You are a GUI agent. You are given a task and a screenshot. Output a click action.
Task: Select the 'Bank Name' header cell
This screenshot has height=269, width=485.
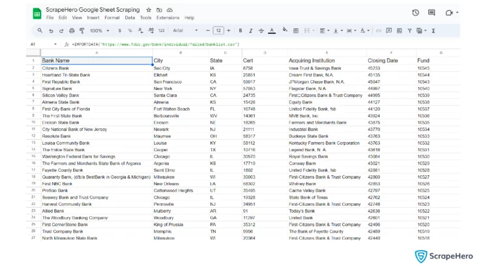point(96,61)
